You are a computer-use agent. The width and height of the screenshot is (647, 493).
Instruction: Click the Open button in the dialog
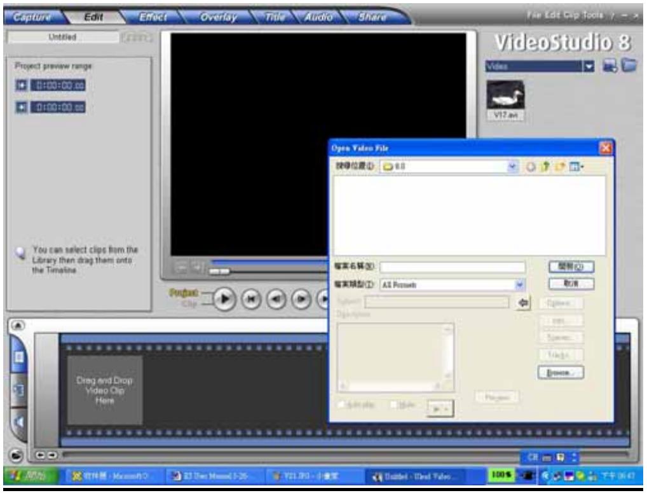571,267
